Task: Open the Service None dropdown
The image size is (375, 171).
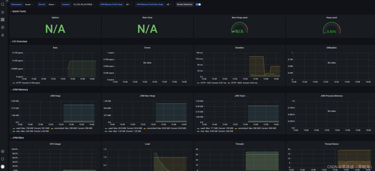Action: (x=53, y=4)
